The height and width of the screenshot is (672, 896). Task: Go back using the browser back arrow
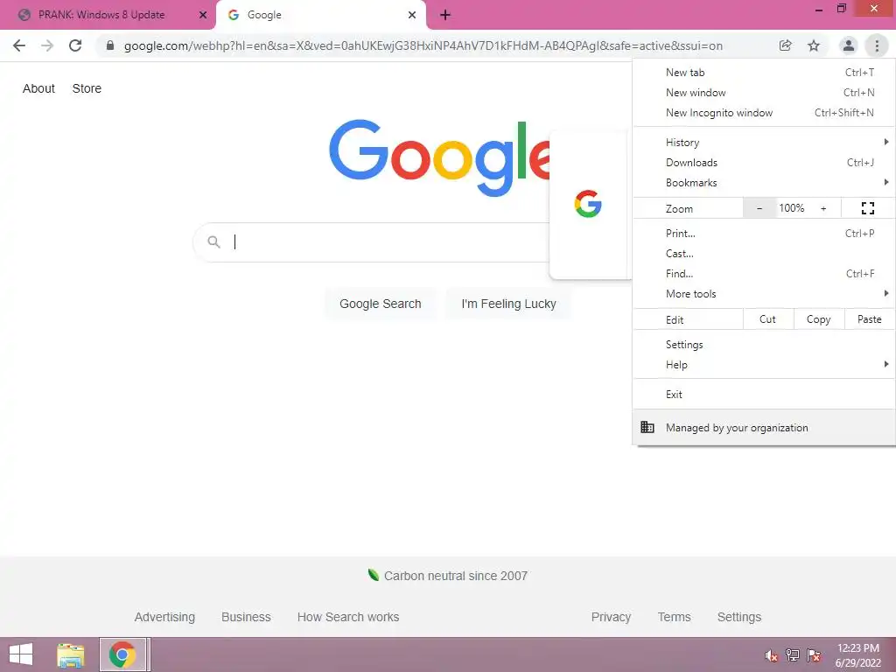(19, 45)
